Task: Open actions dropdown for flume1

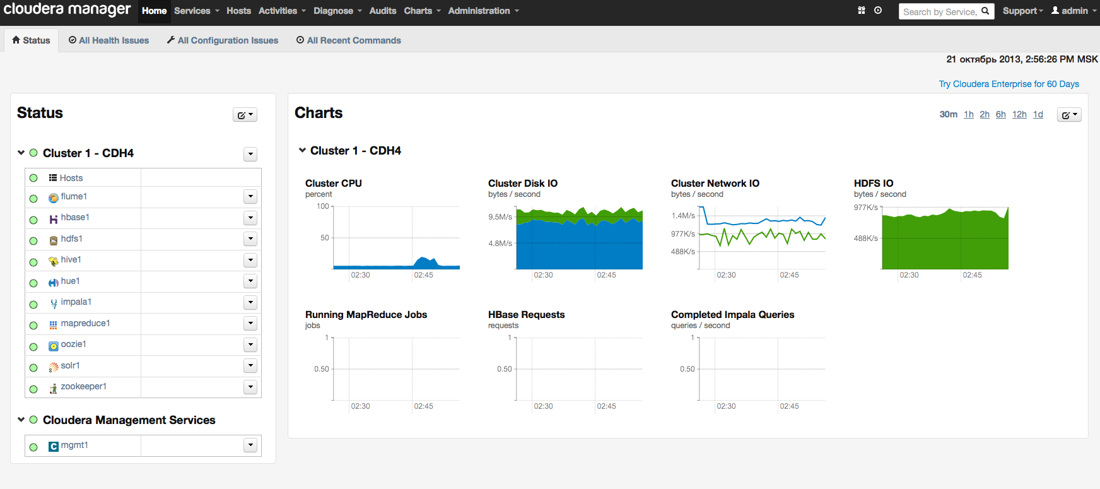Action: [x=250, y=197]
